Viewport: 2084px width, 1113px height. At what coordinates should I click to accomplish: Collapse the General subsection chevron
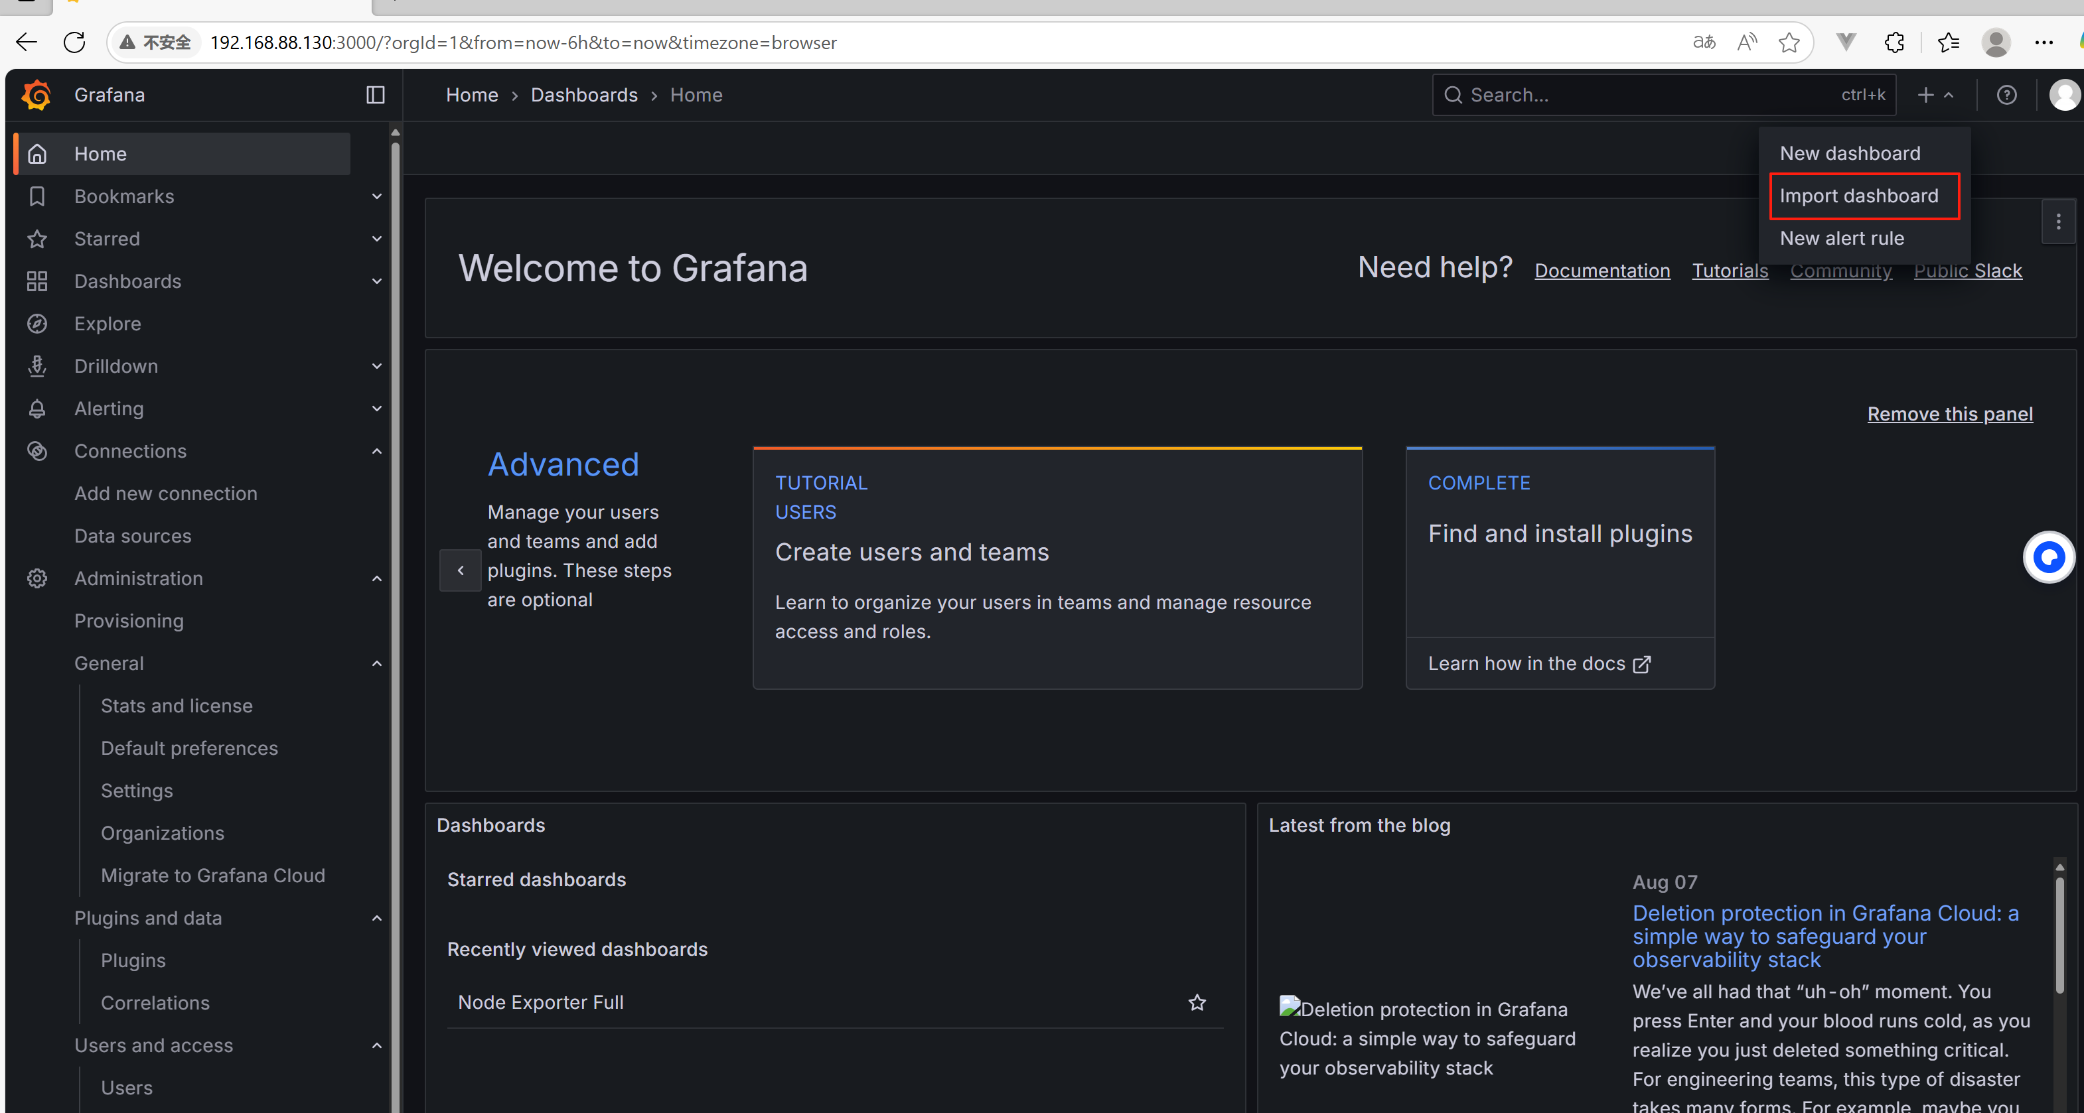[x=376, y=663]
